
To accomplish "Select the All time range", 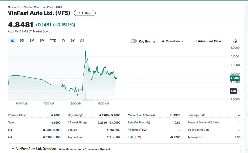I will click(82, 41).
